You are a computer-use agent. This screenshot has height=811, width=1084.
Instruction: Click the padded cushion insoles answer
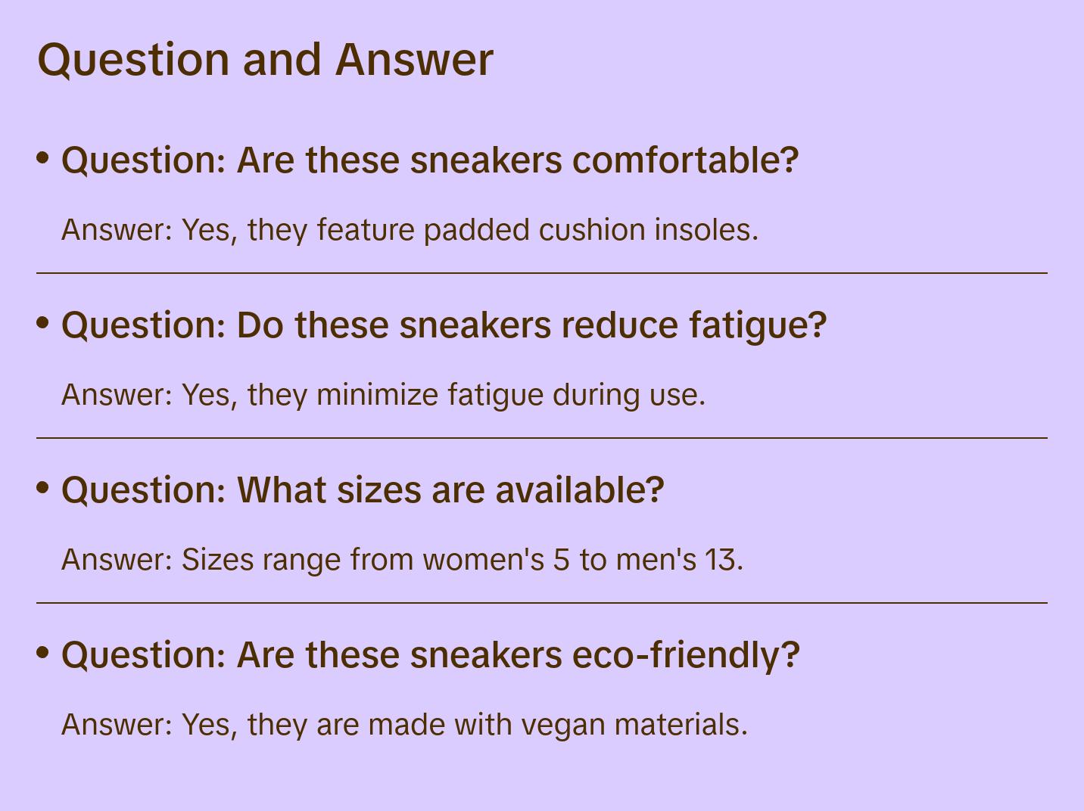point(410,230)
